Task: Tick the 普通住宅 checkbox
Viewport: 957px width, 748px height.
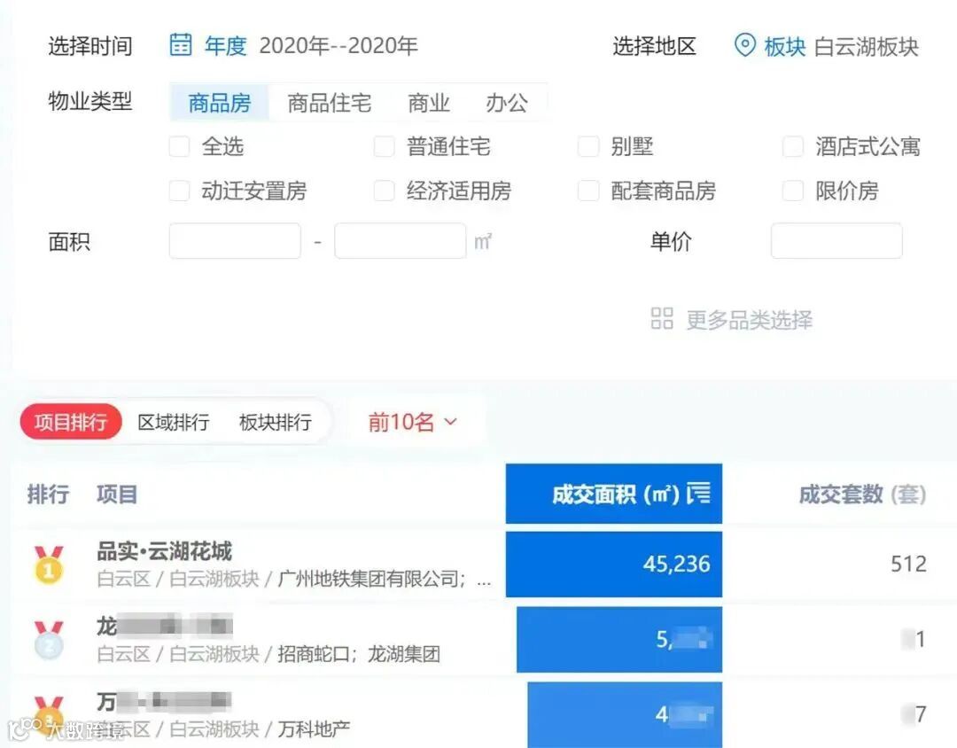Action: pyautogui.click(x=384, y=146)
